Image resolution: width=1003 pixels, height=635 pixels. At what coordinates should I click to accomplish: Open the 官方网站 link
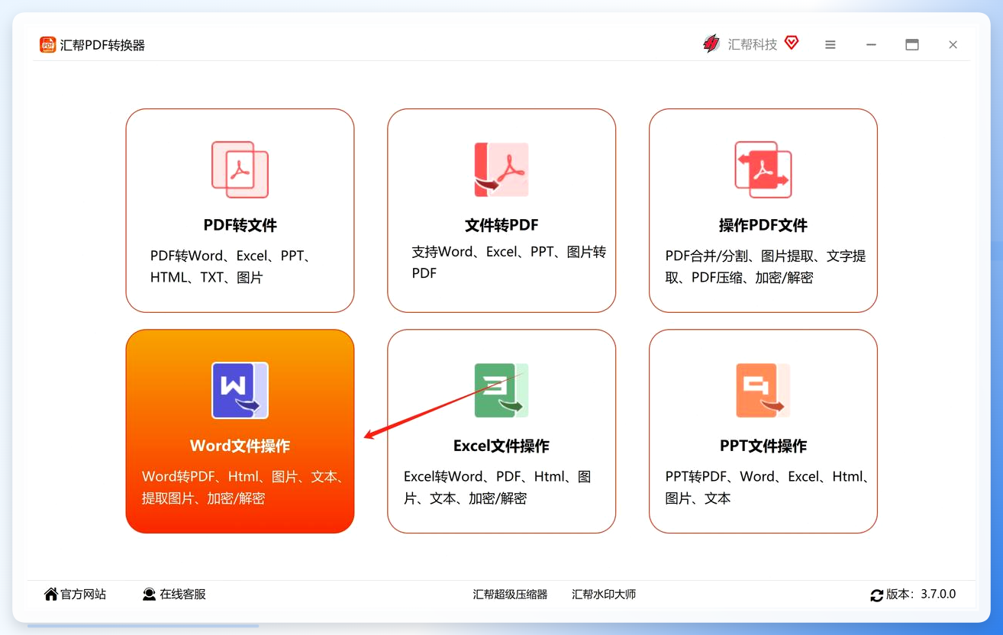tap(83, 594)
